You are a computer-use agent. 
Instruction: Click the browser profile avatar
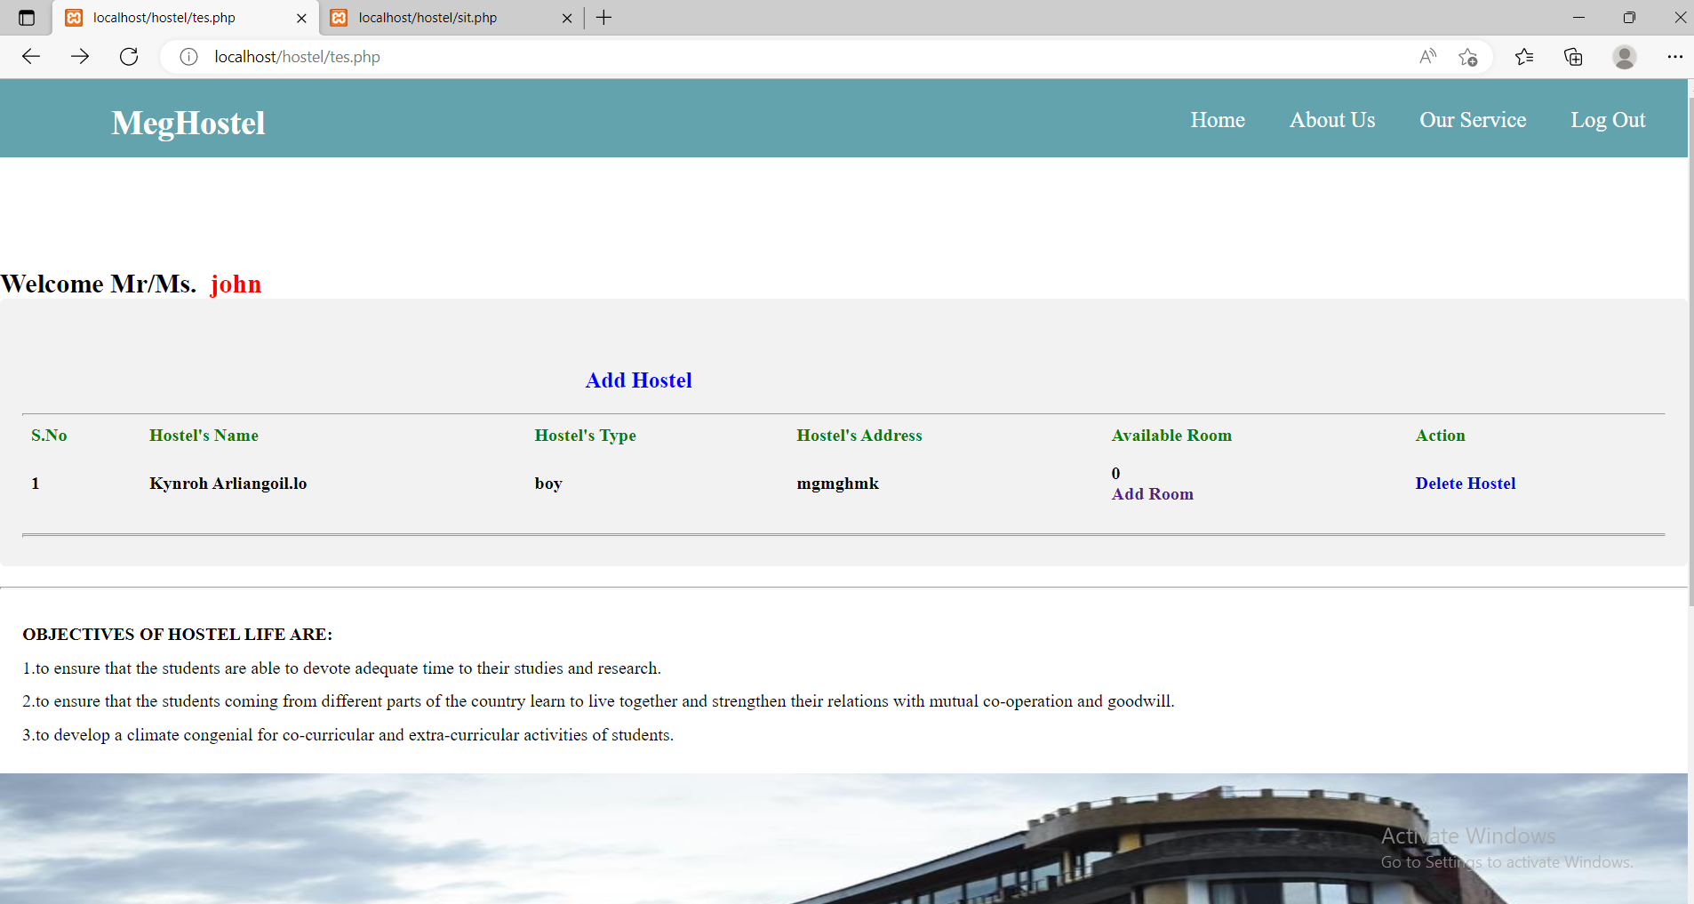tap(1624, 57)
